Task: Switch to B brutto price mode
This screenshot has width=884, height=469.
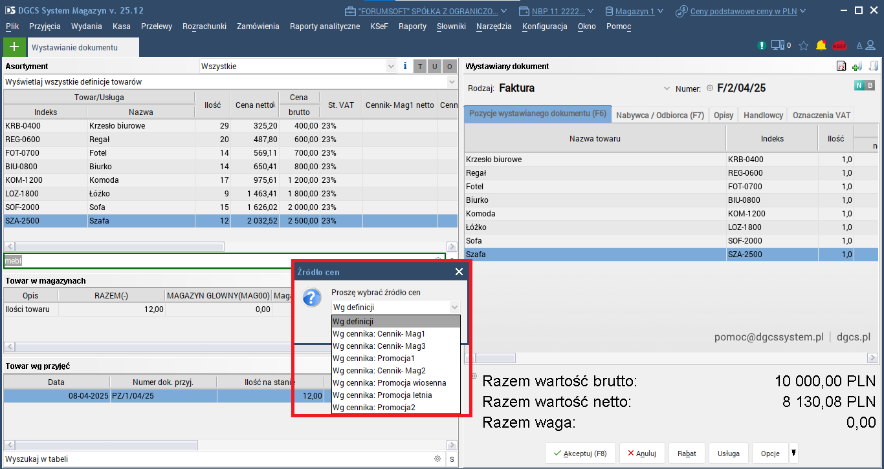Action: 870,85
